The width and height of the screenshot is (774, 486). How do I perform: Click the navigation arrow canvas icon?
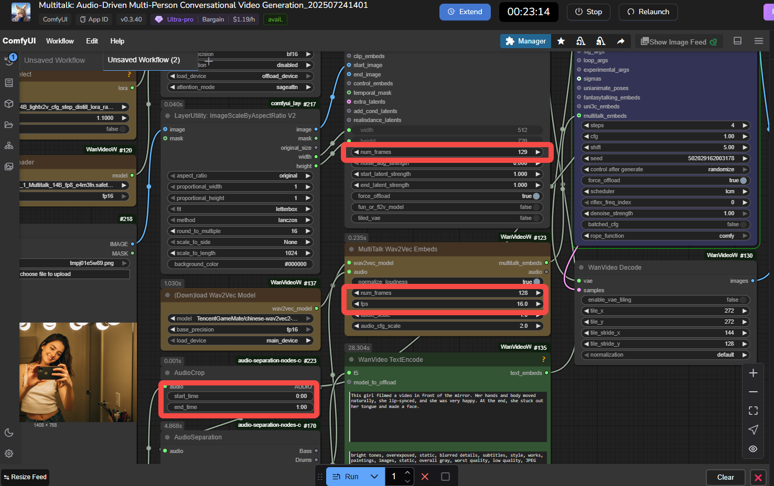coord(753,429)
